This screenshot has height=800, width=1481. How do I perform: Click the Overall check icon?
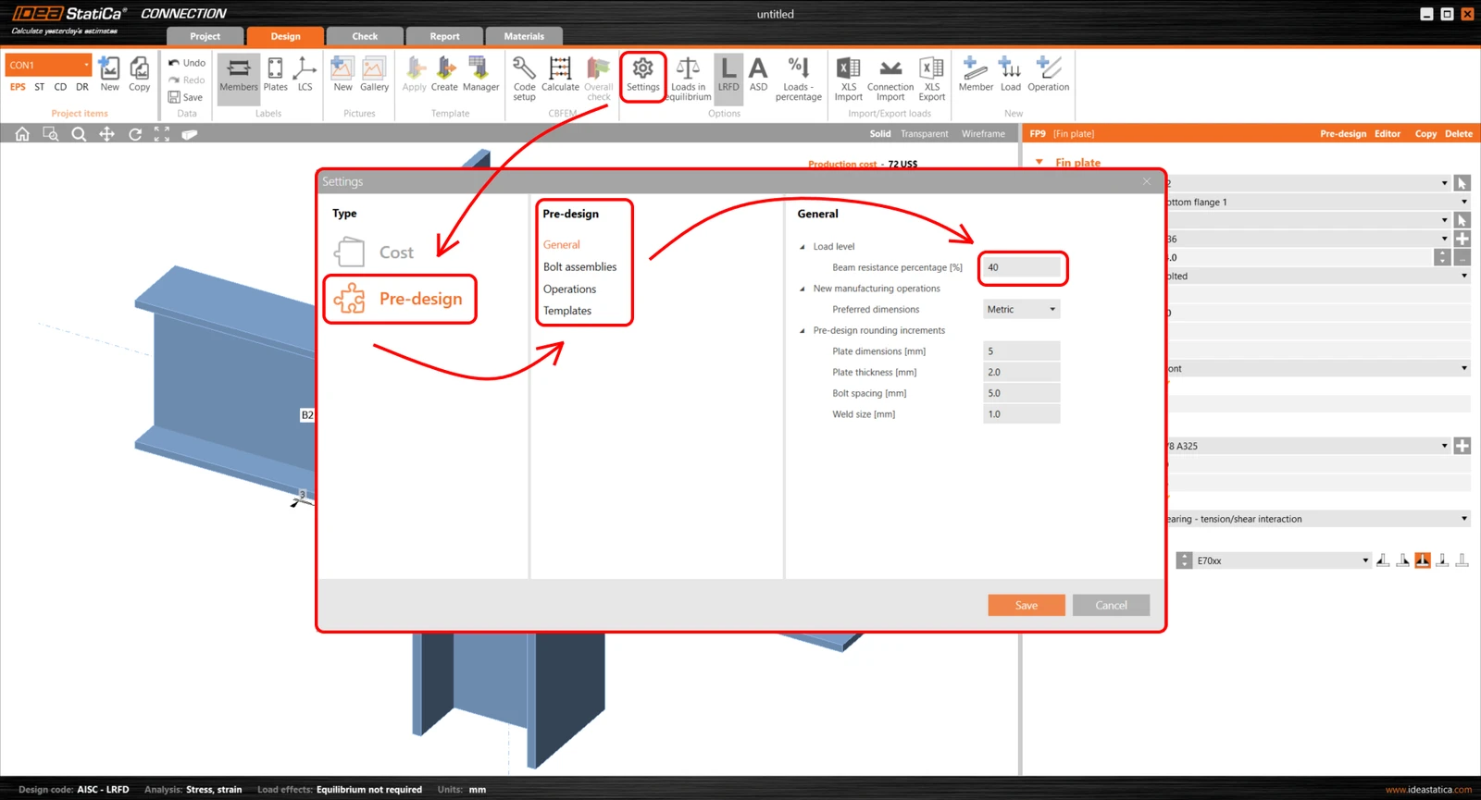[x=599, y=80]
